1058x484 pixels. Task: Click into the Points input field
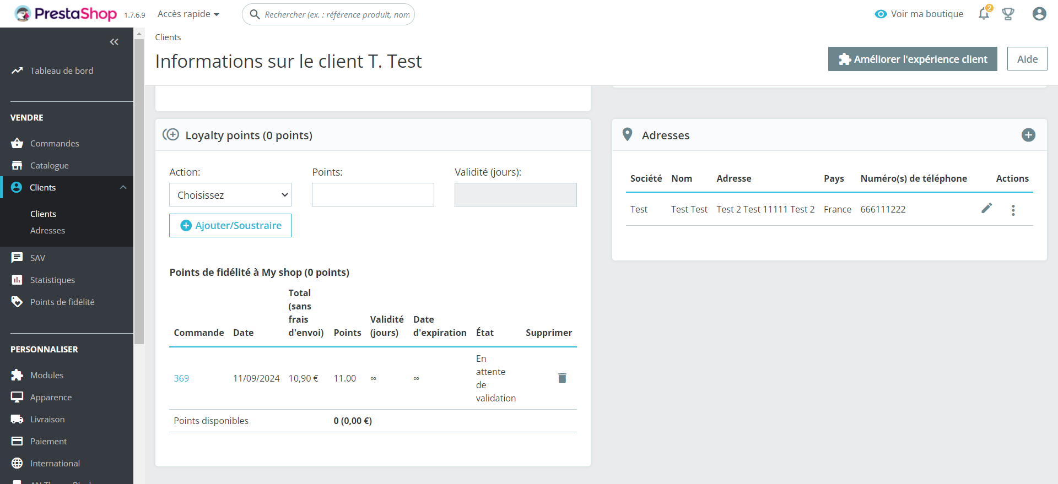[373, 195]
